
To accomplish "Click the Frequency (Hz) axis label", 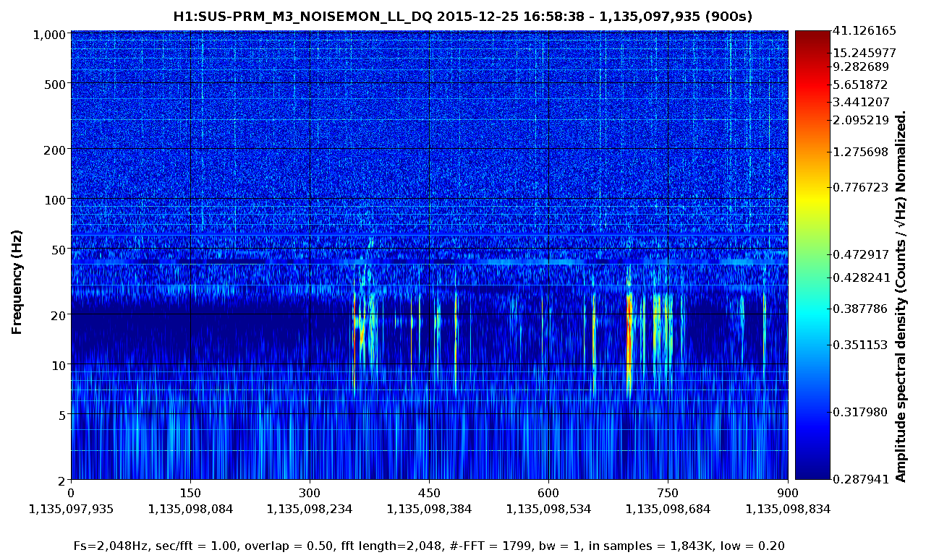I will click(x=16, y=282).
